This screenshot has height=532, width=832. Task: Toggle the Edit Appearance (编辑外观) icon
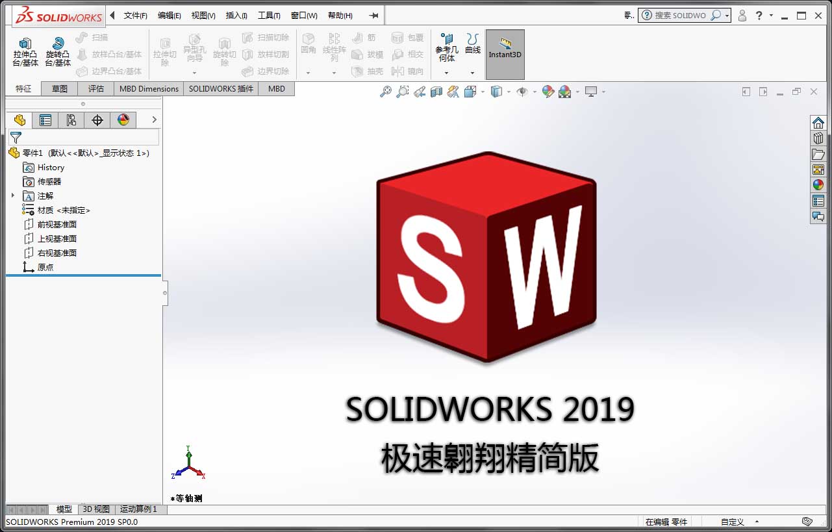point(548,92)
